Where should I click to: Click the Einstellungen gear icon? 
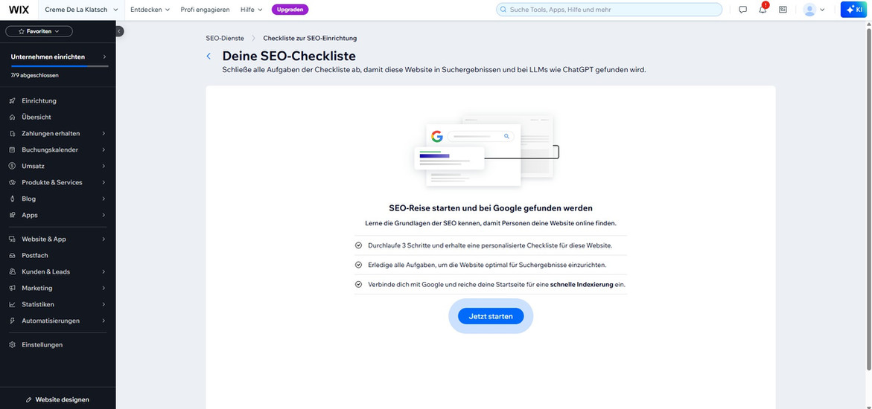12,345
